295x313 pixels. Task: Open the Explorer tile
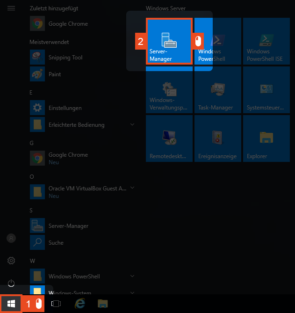coord(266,138)
